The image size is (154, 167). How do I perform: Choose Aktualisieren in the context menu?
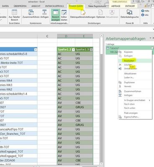coord(135,73)
